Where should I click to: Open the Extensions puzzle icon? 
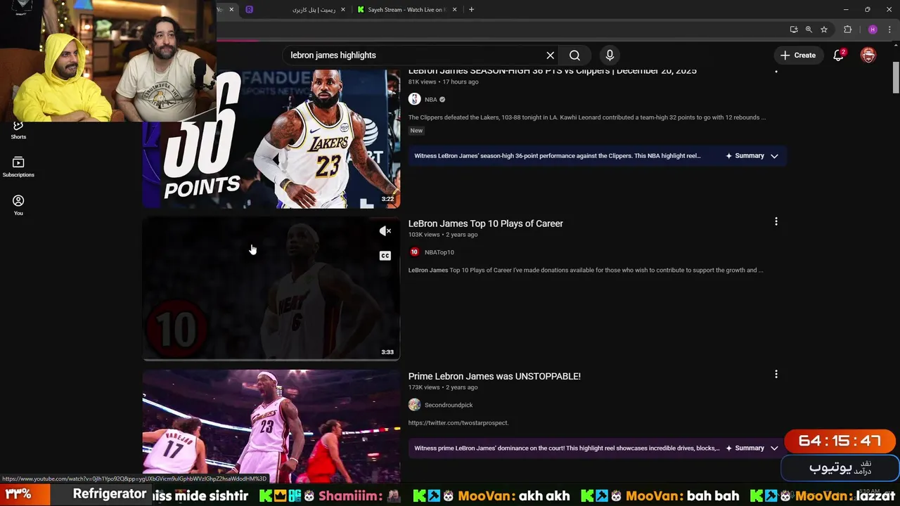coord(847,30)
